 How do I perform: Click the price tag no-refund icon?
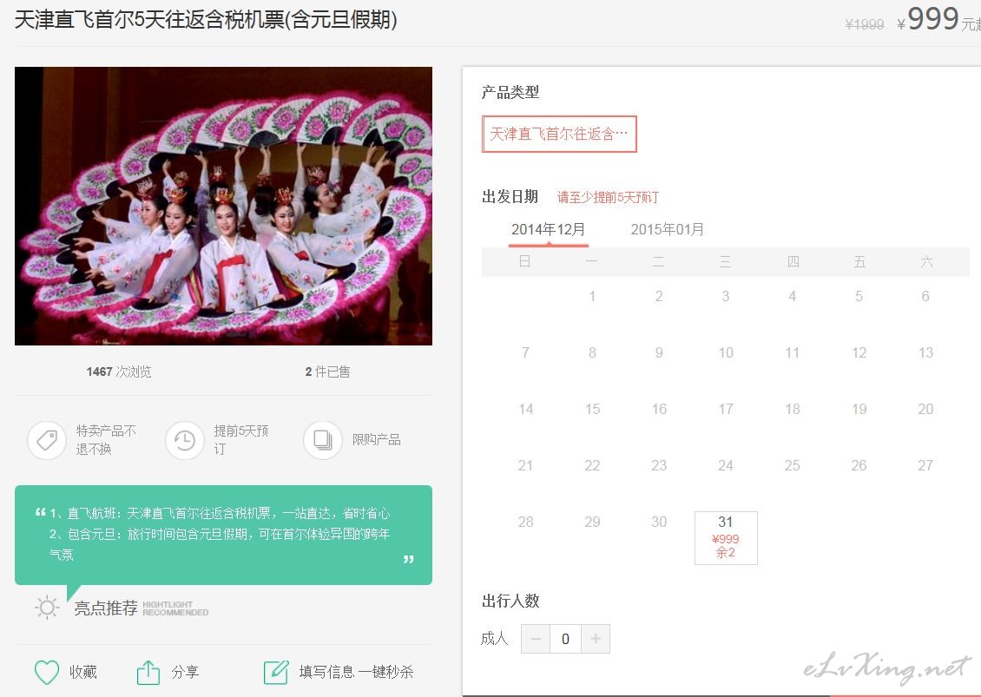click(47, 440)
